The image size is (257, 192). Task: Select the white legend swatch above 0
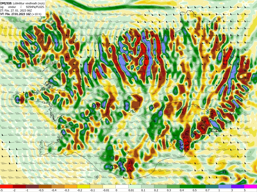point(122,186)
